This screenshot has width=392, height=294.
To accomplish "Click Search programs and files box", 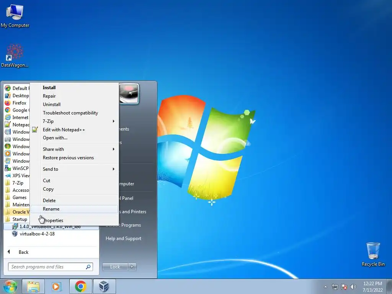I will tap(50, 267).
